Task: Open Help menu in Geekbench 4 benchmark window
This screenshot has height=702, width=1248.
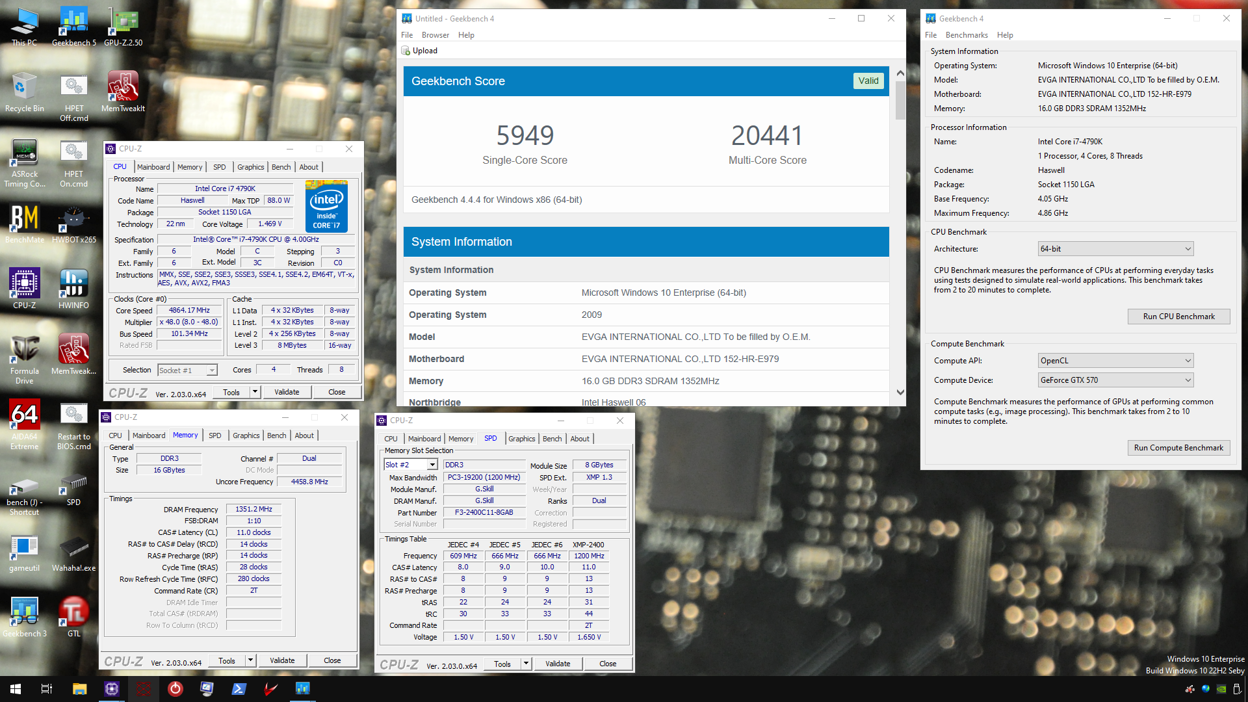Action: tap(1005, 35)
